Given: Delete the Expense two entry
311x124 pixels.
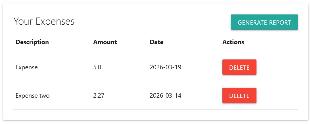Looking at the screenshot, I should click(x=239, y=95).
